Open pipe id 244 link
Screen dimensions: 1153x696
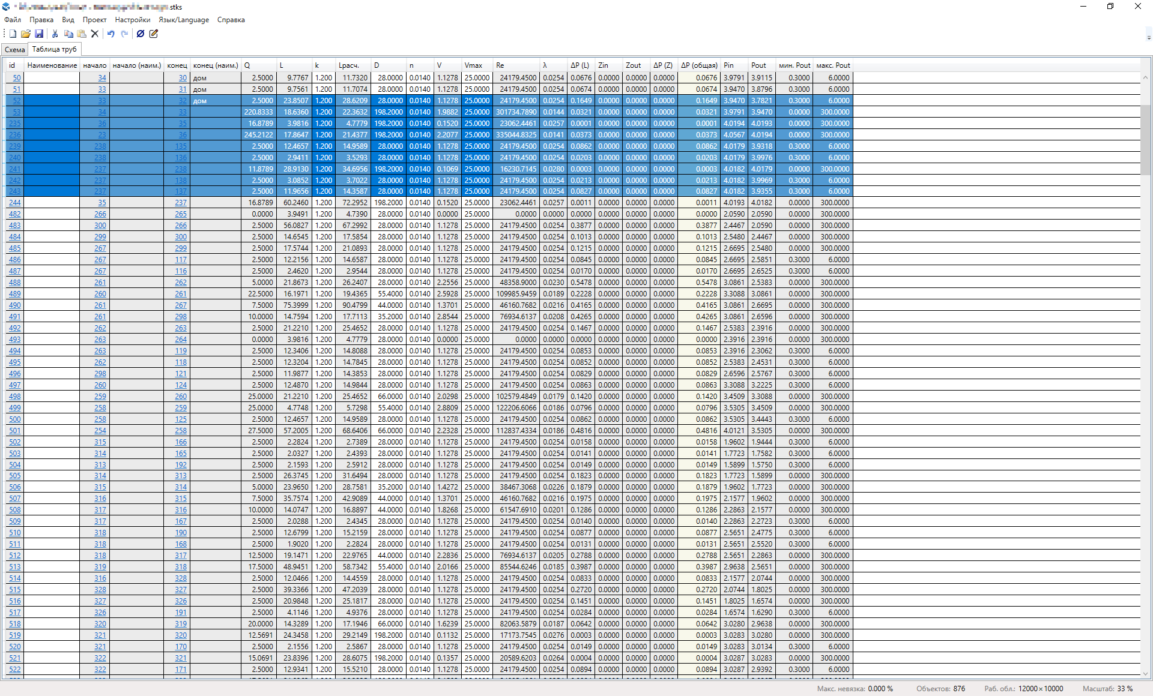(15, 203)
